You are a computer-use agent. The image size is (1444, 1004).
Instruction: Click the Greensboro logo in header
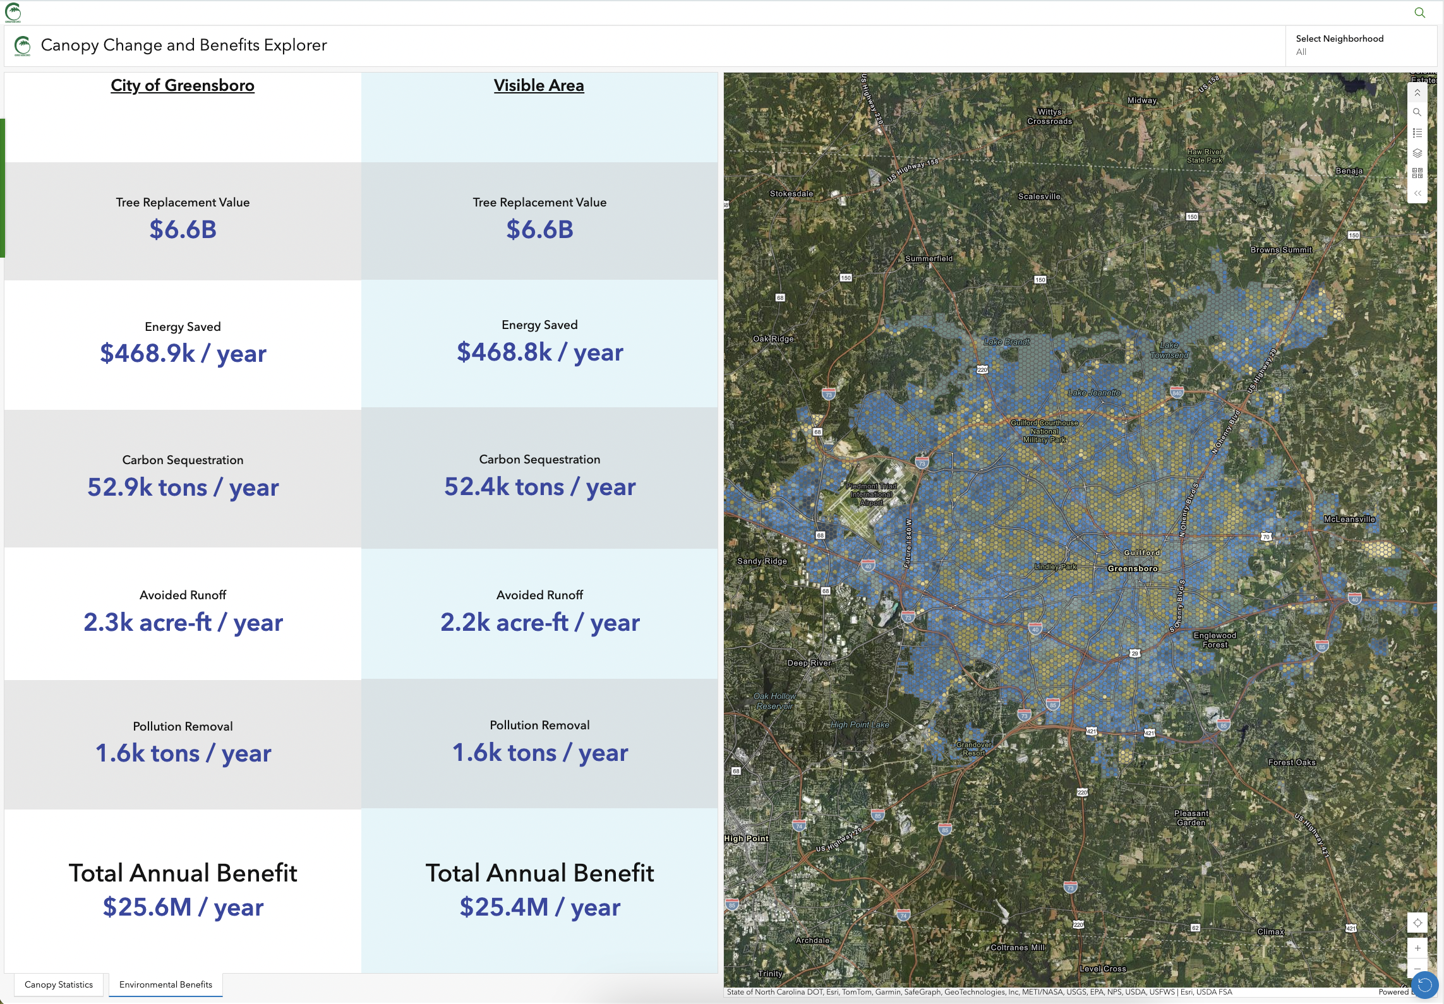tap(23, 45)
